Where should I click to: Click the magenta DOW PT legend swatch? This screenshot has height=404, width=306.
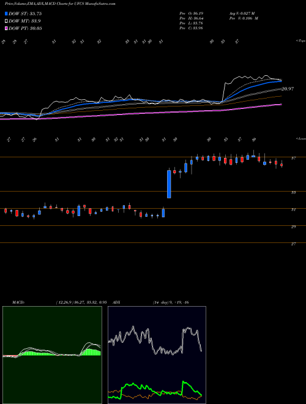pyautogui.click(x=6, y=28)
